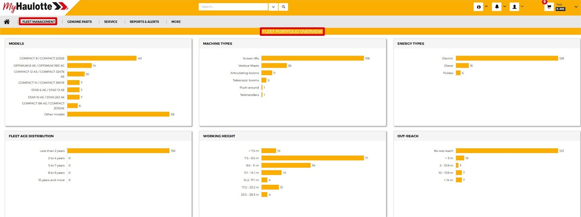581x217 pixels.
Task: Click the 23.3 - 29.3 m label
Action: 250,194
